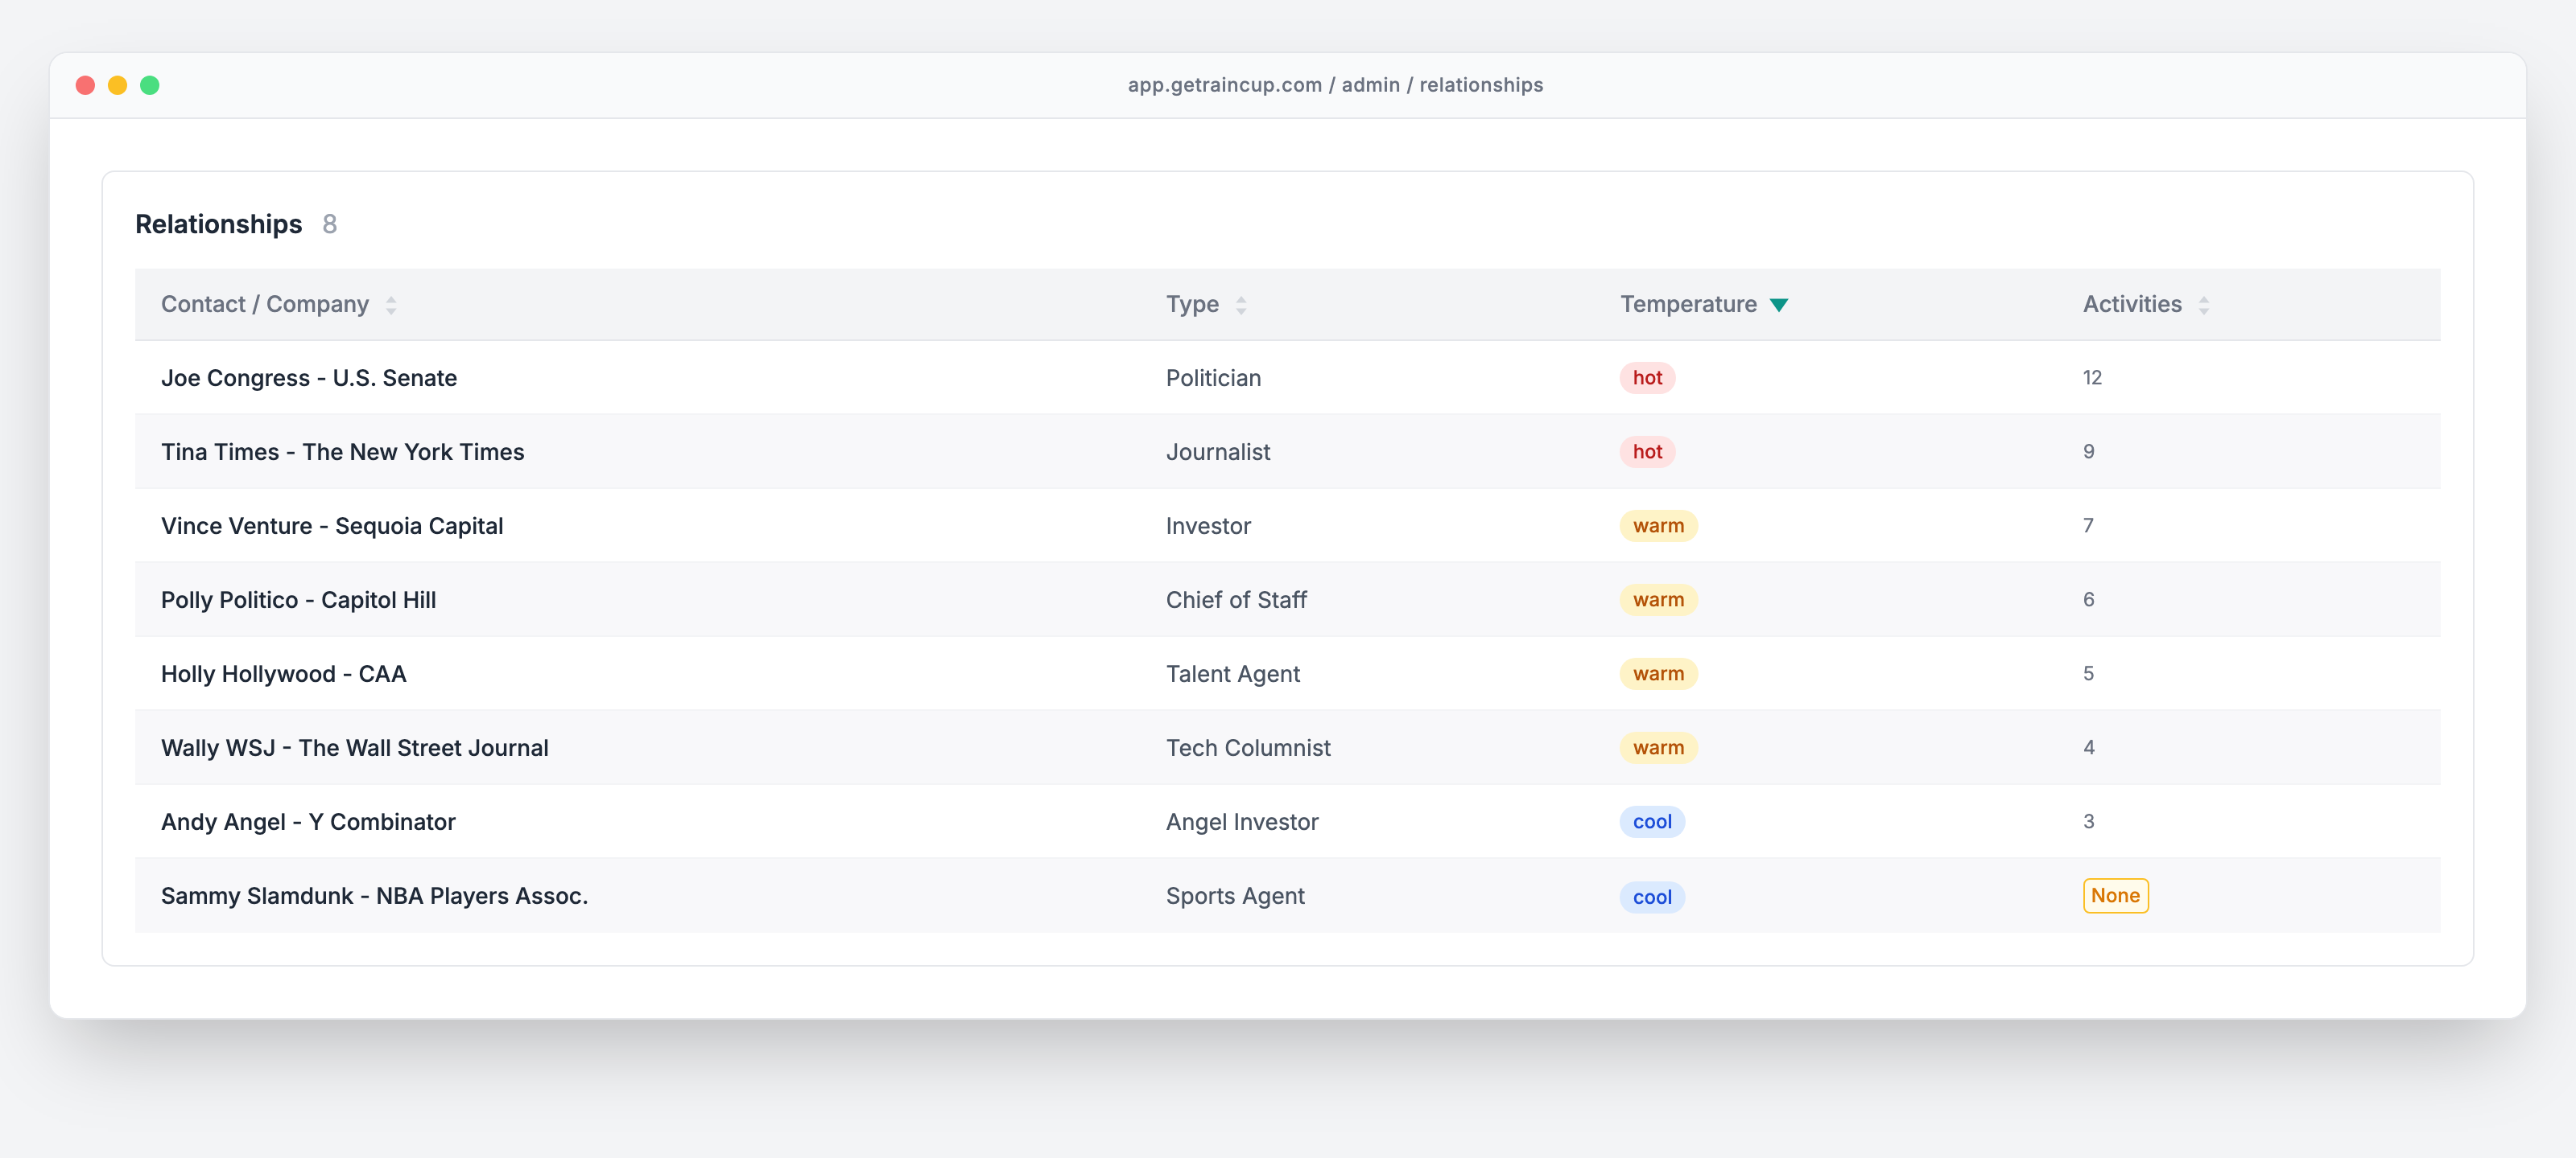Click the Politician type cell

[x=1213, y=378]
